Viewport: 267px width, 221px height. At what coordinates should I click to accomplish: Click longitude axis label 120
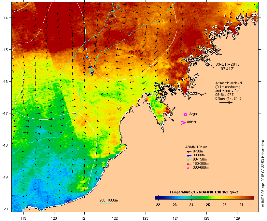click(x=54, y=218)
